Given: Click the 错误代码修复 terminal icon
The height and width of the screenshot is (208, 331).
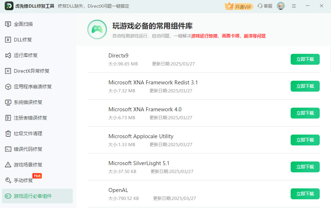Looking at the screenshot, I should [x=8, y=149].
